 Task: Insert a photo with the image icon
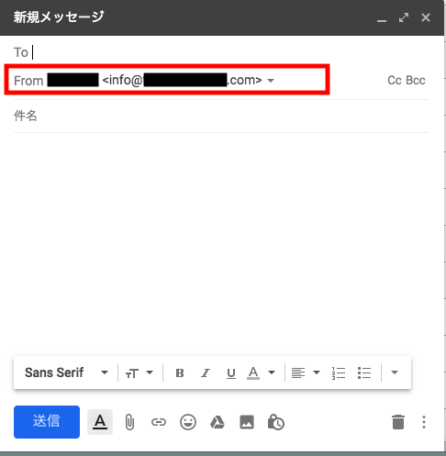[x=247, y=422]
